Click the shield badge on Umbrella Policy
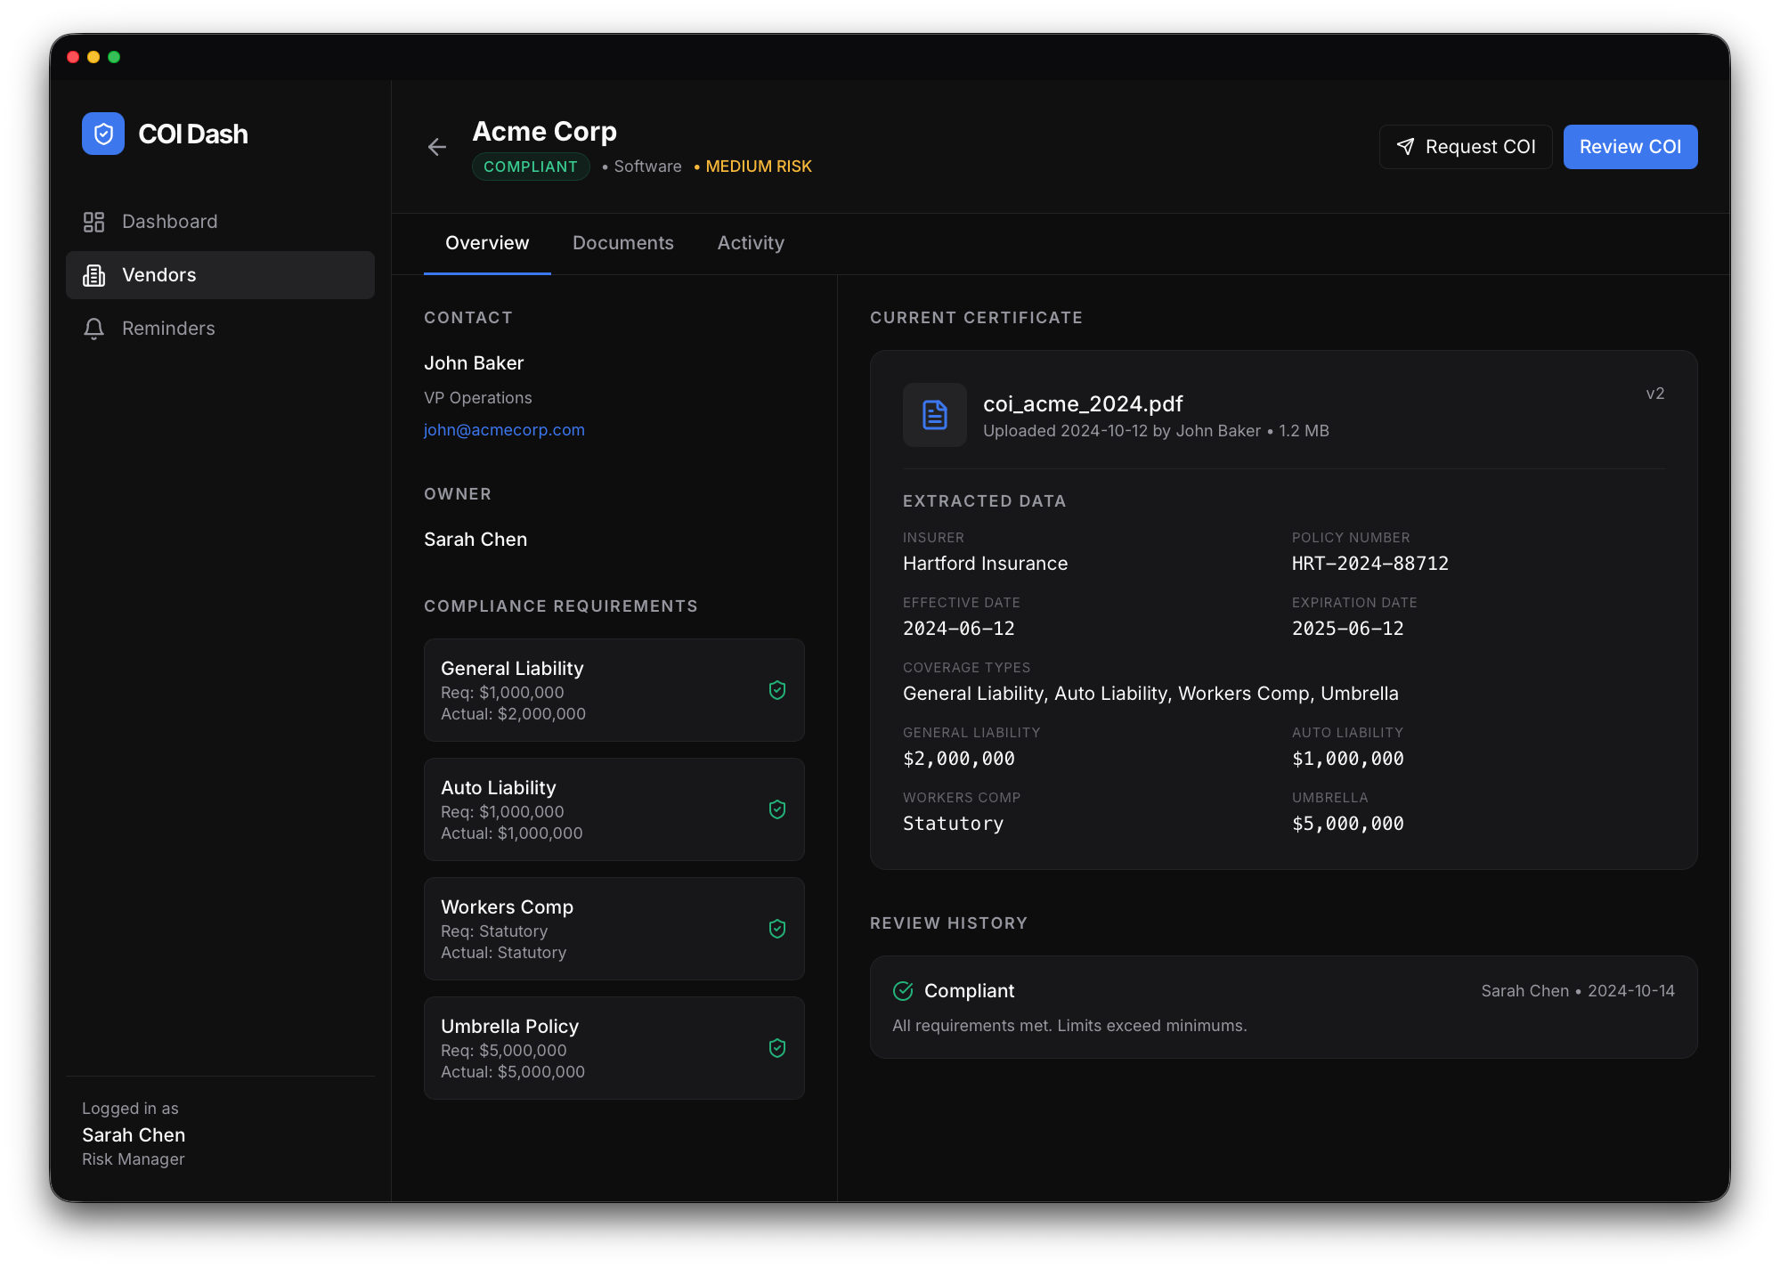The image size is (1780, 1268). [776, 1048]
